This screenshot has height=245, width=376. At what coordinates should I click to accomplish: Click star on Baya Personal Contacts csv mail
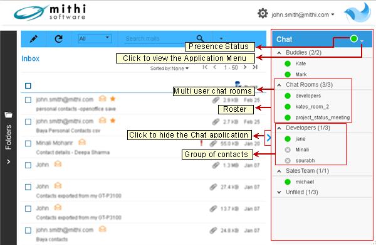[113, 121]
